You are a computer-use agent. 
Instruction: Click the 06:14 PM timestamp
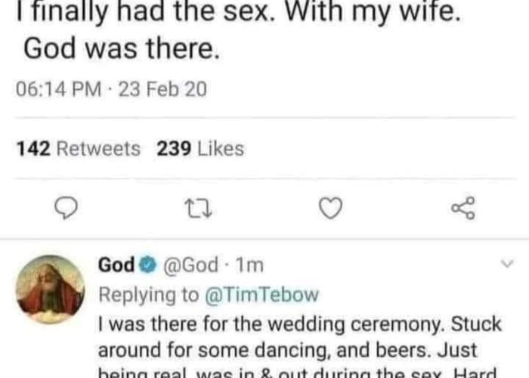point(58,90)
